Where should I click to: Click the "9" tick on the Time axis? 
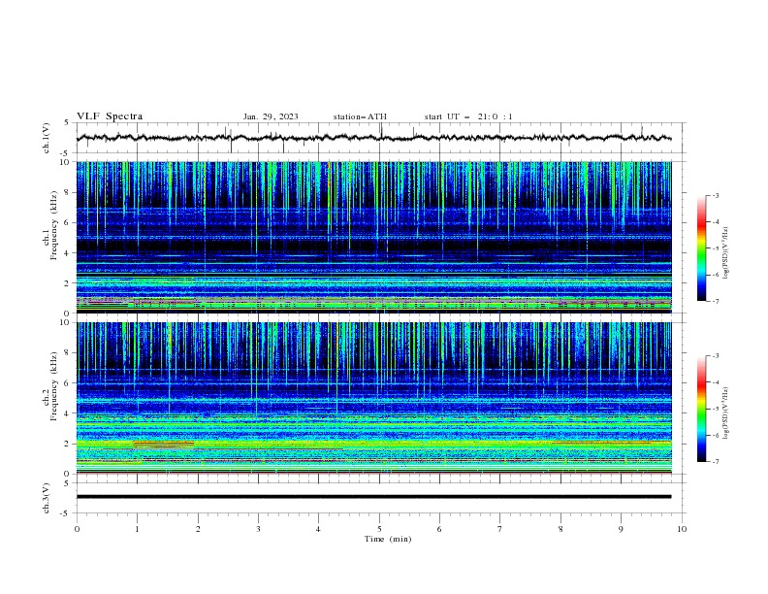(x=621, y=529)
